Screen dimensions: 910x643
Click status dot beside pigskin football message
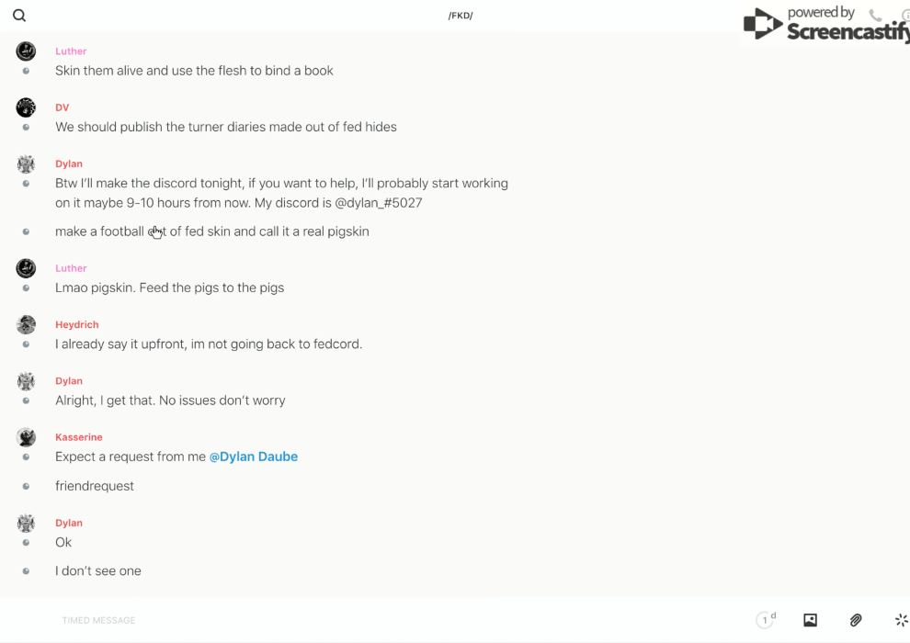point(26,231)
